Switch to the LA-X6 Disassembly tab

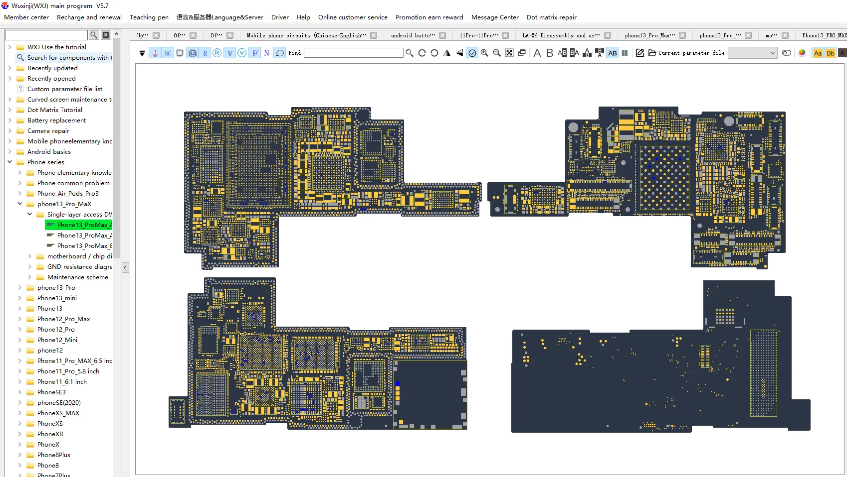561,35
